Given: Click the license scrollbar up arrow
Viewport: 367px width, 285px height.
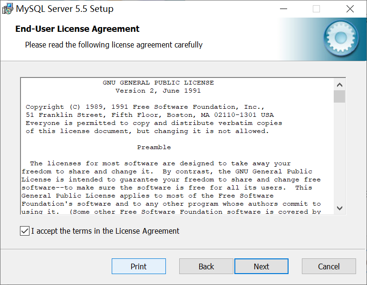Looking at the screenshot, I should 339,85.
